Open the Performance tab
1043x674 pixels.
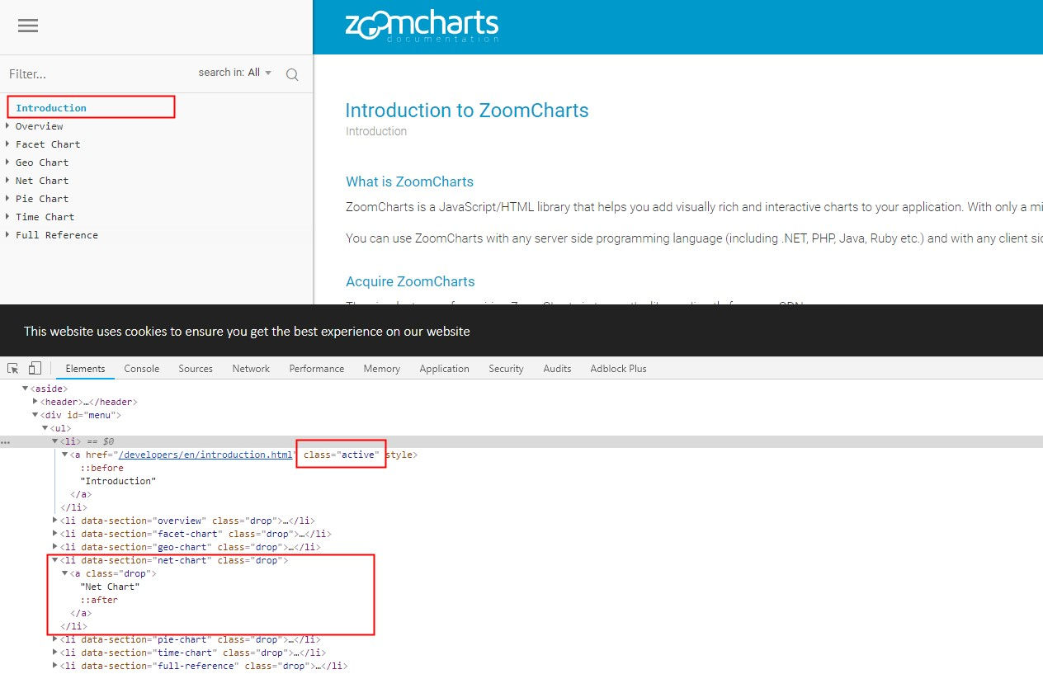pos(317,369)
